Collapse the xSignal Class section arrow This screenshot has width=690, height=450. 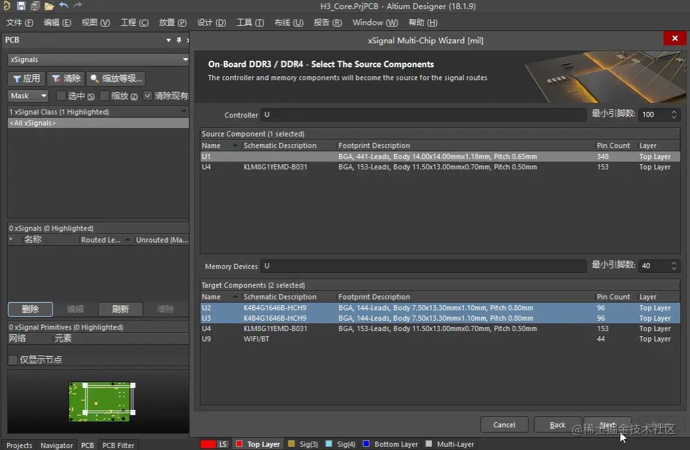tap(184, 112)
